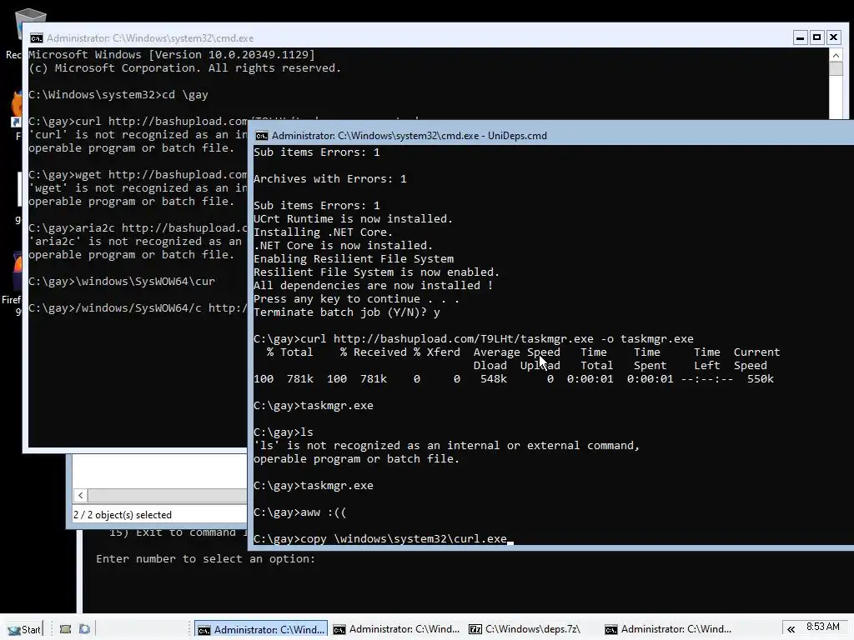Click the 'taskmgr.exe' command directly below the curl output
Image resolution: width=854 pixels, height=640 pixels.
(x=337, y=406)
